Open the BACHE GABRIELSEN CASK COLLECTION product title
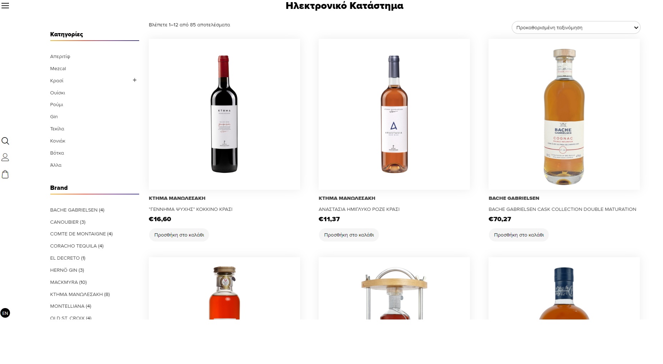 pyautogui.click(x=562, y=209)
